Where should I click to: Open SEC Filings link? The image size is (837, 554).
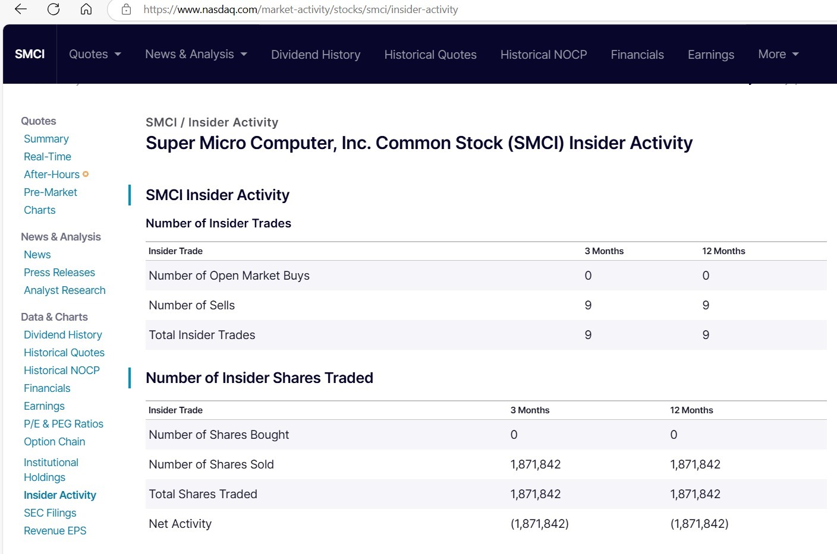pos(50,513)
